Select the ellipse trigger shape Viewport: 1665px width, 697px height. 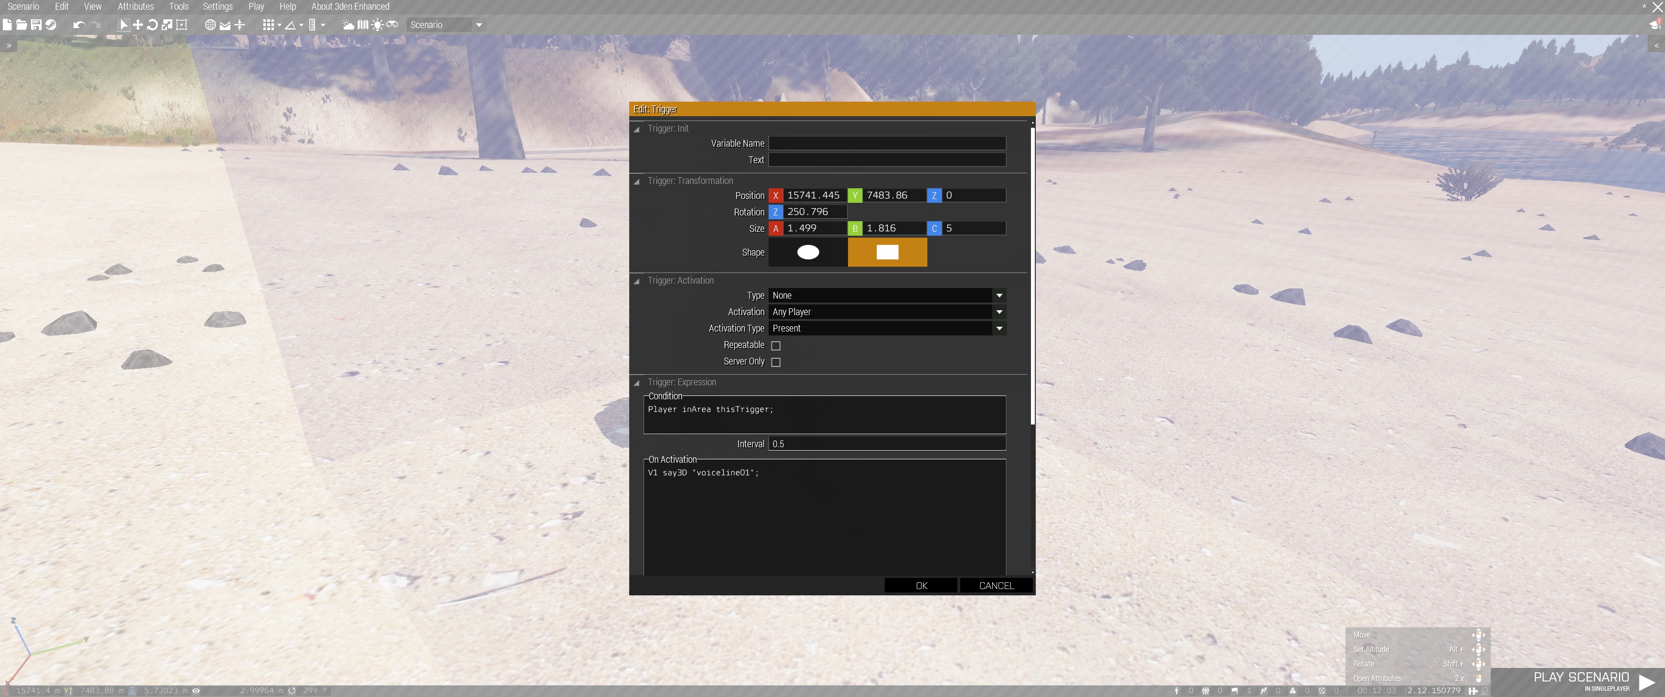808,252
